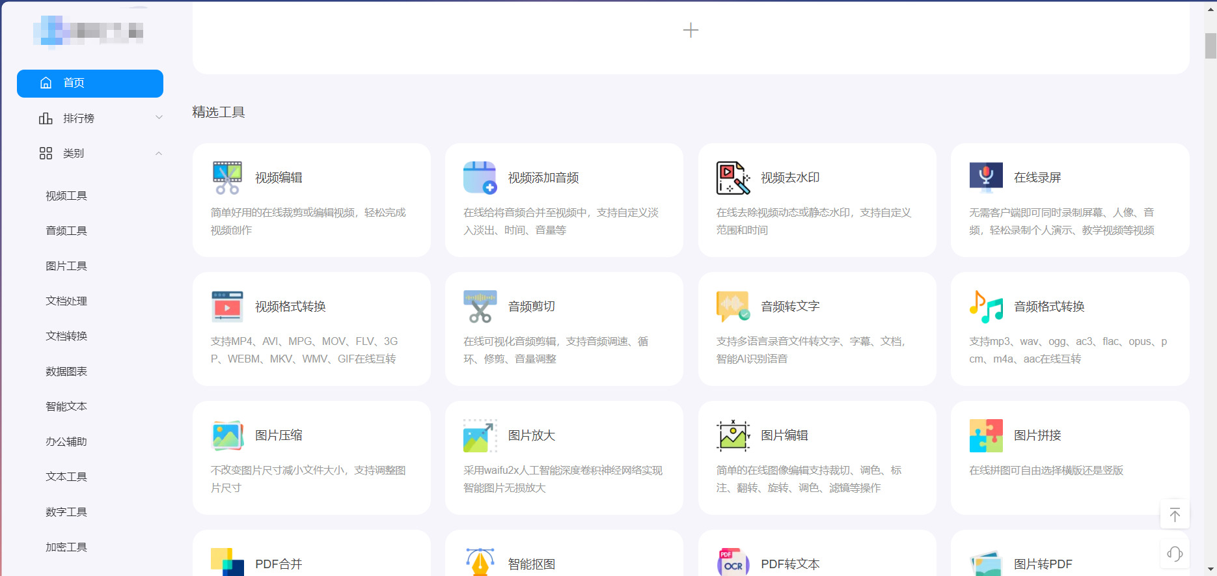The image size is (1217, 576).
Task: Open the 文档处理 category
Action: 66,301
